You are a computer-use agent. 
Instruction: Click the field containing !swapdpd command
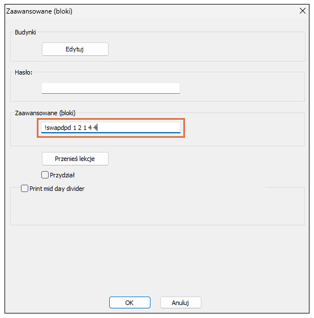[x=111, y=128]
